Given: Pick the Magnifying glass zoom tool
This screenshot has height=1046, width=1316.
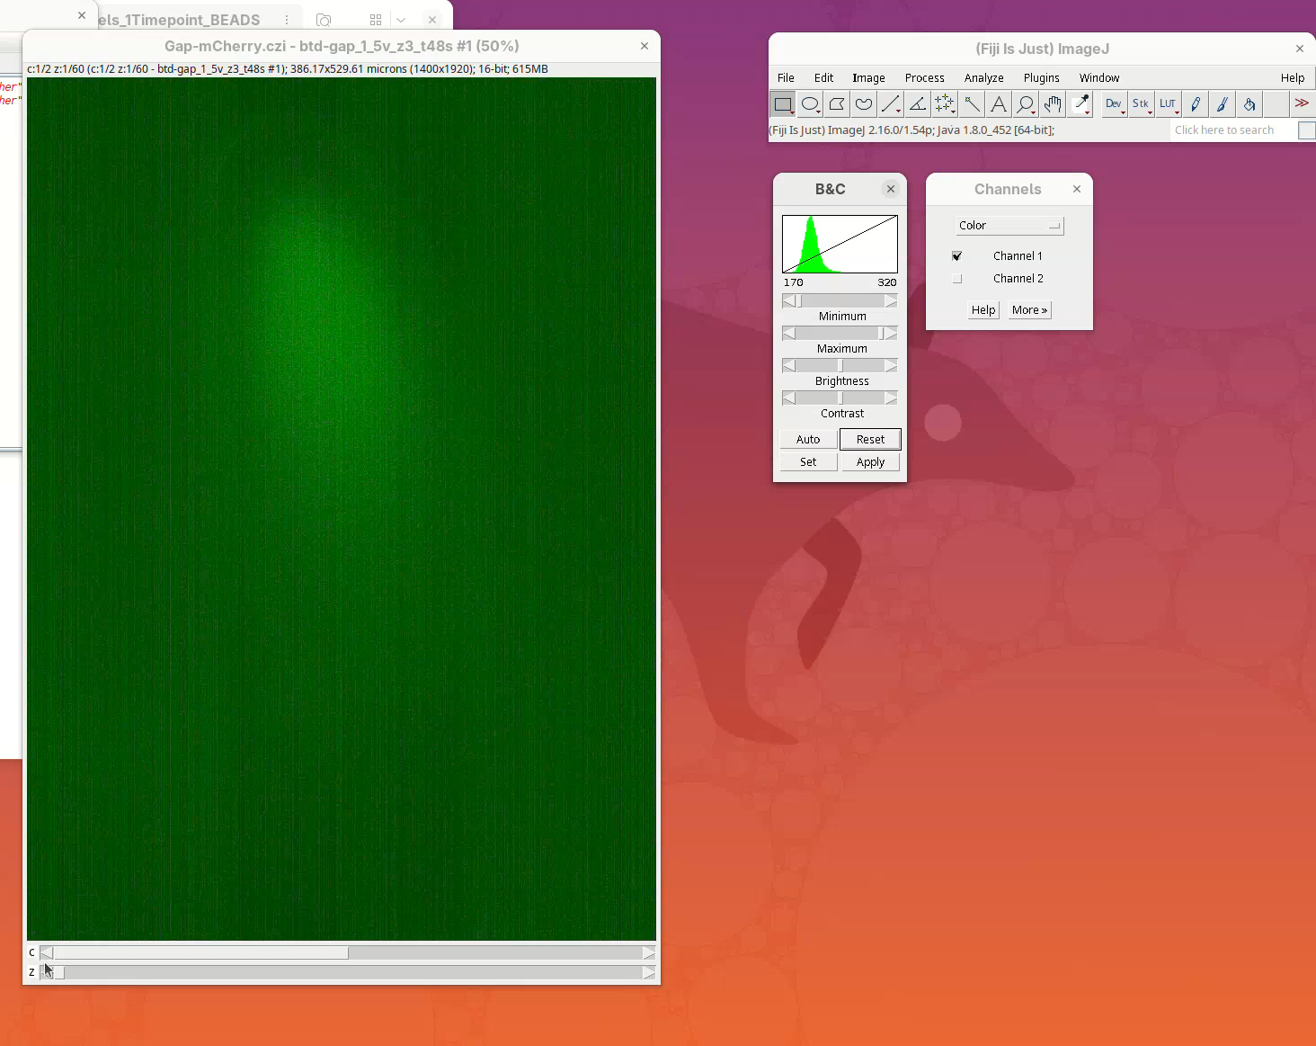Looking at the screenshot, I should click(1025, 104).
